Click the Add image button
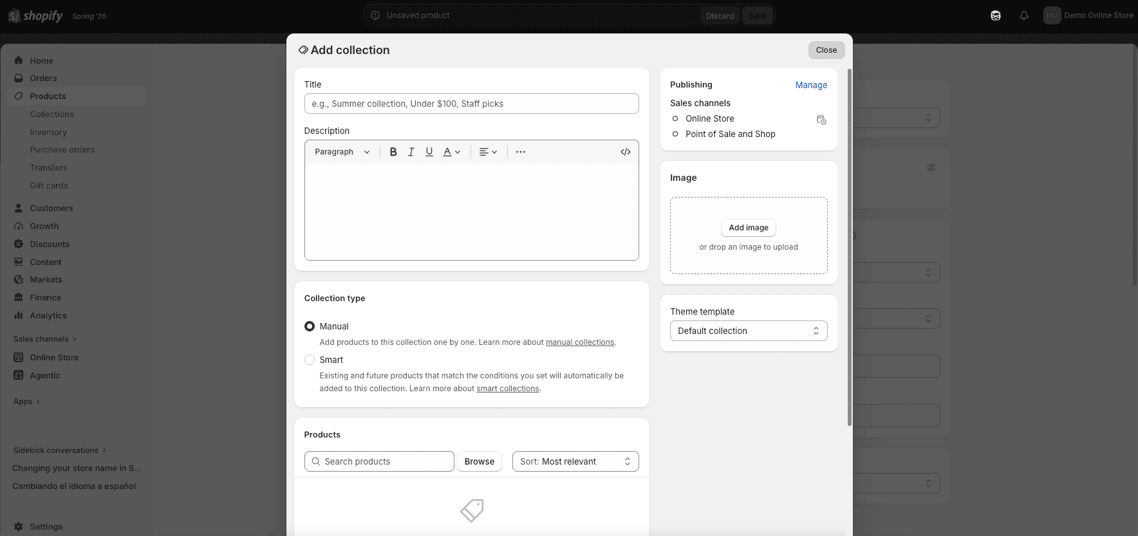 tap(749, 228)
